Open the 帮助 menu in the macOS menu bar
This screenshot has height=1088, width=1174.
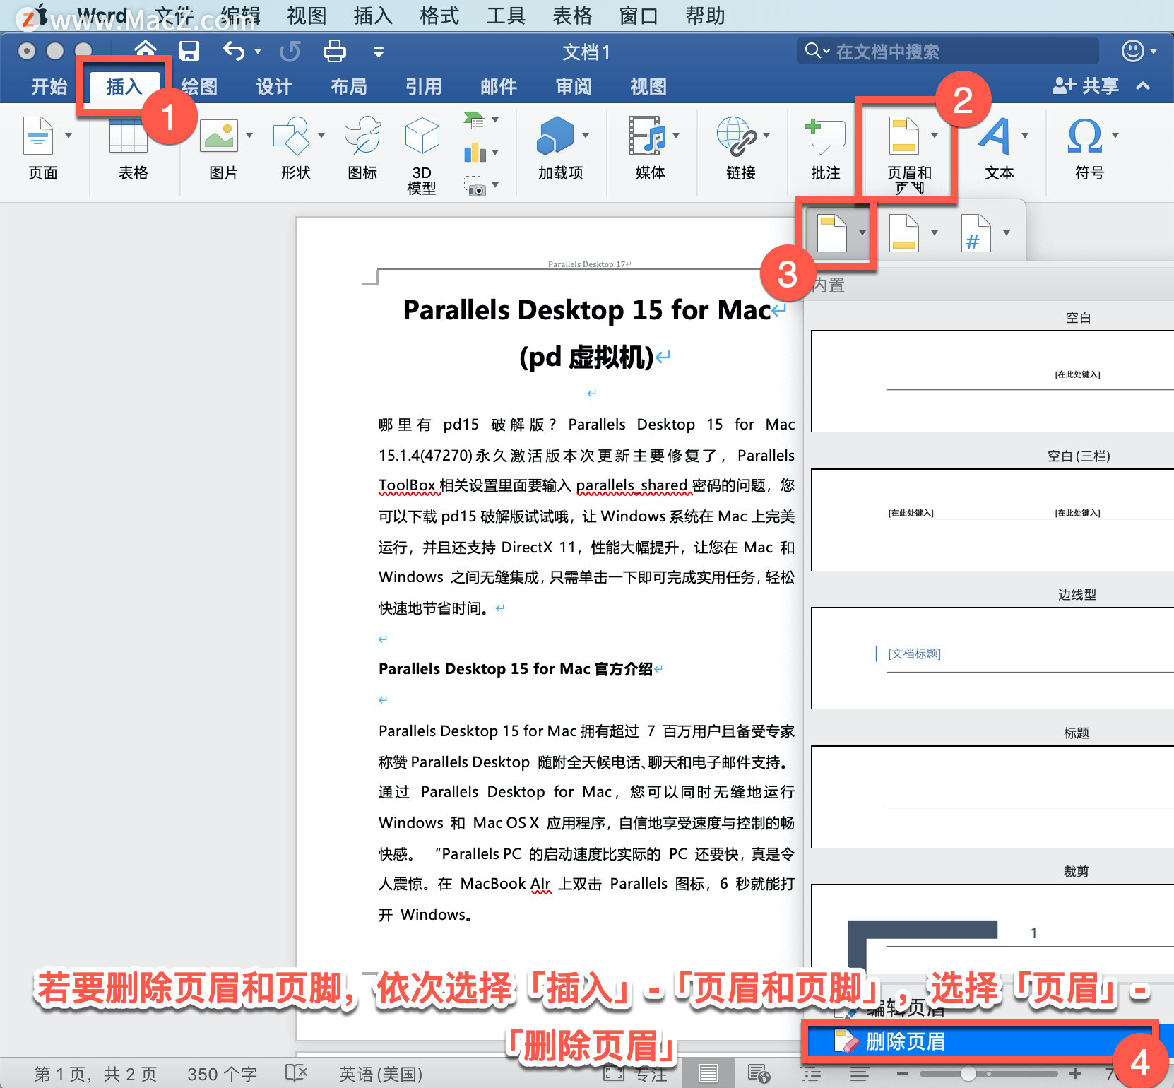[705, 16]
